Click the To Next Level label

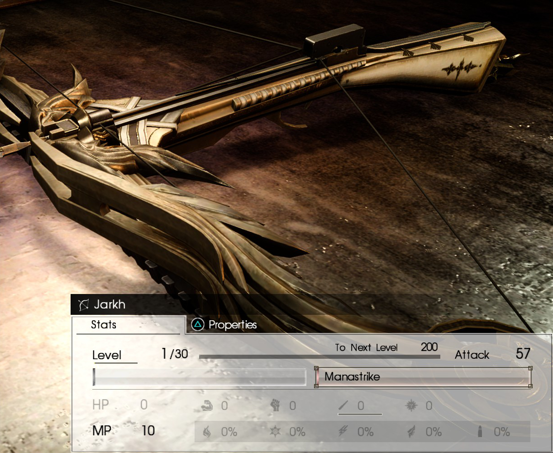[367, 347]
